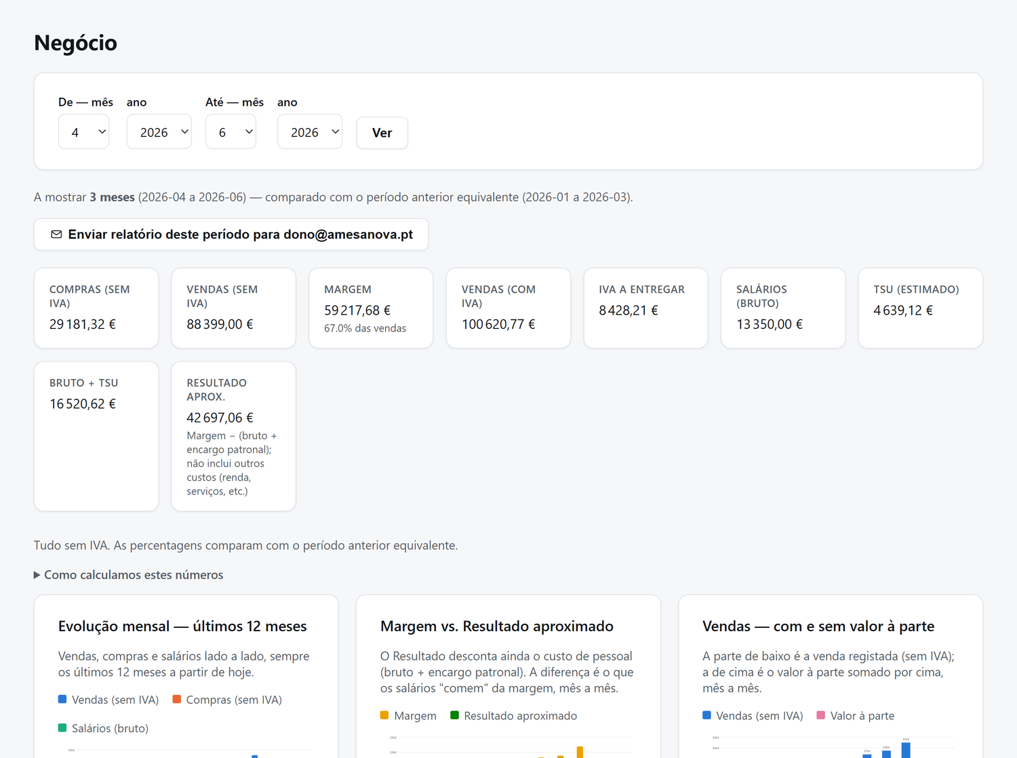
Task: Click the Margem value 59 217,68 €
Action: (x=357, y=310)
